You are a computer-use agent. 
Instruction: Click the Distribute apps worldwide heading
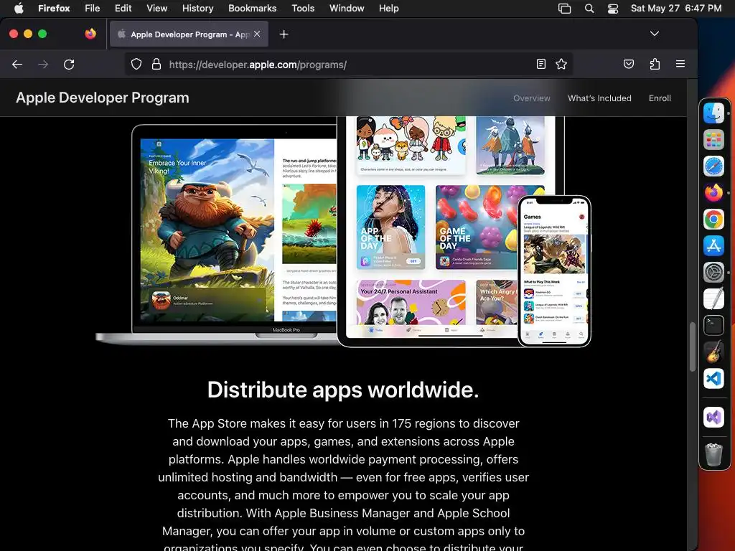coord(343,390)
